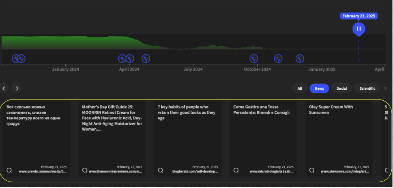The height and width of the screenshot is (188, 393).
Task: Switch to the News filter
Action: (319, 89)
